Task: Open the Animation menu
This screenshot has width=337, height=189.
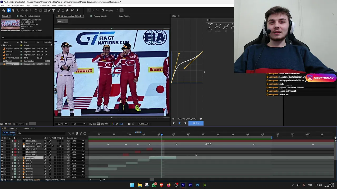Action: 45,6
